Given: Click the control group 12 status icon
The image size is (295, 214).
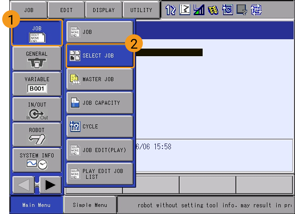Looking at the screenshot, I should 170,10.
